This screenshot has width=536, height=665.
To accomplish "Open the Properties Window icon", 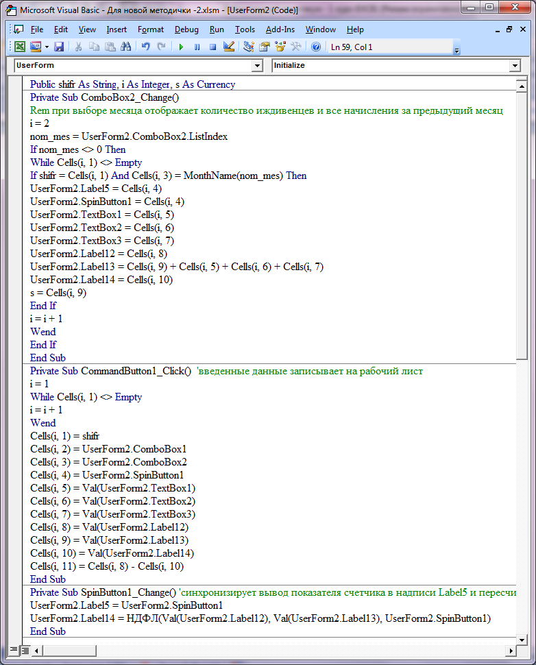I will click(264, 47).
